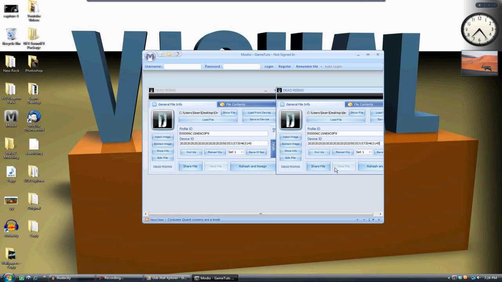
Task: Click Reload IDs in right DEAD RISING window
Action: (343, 152)
